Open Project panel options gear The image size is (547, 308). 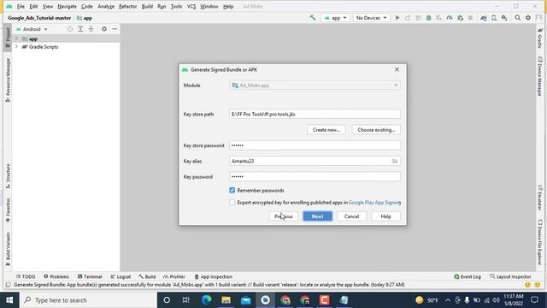click(104, 29)
